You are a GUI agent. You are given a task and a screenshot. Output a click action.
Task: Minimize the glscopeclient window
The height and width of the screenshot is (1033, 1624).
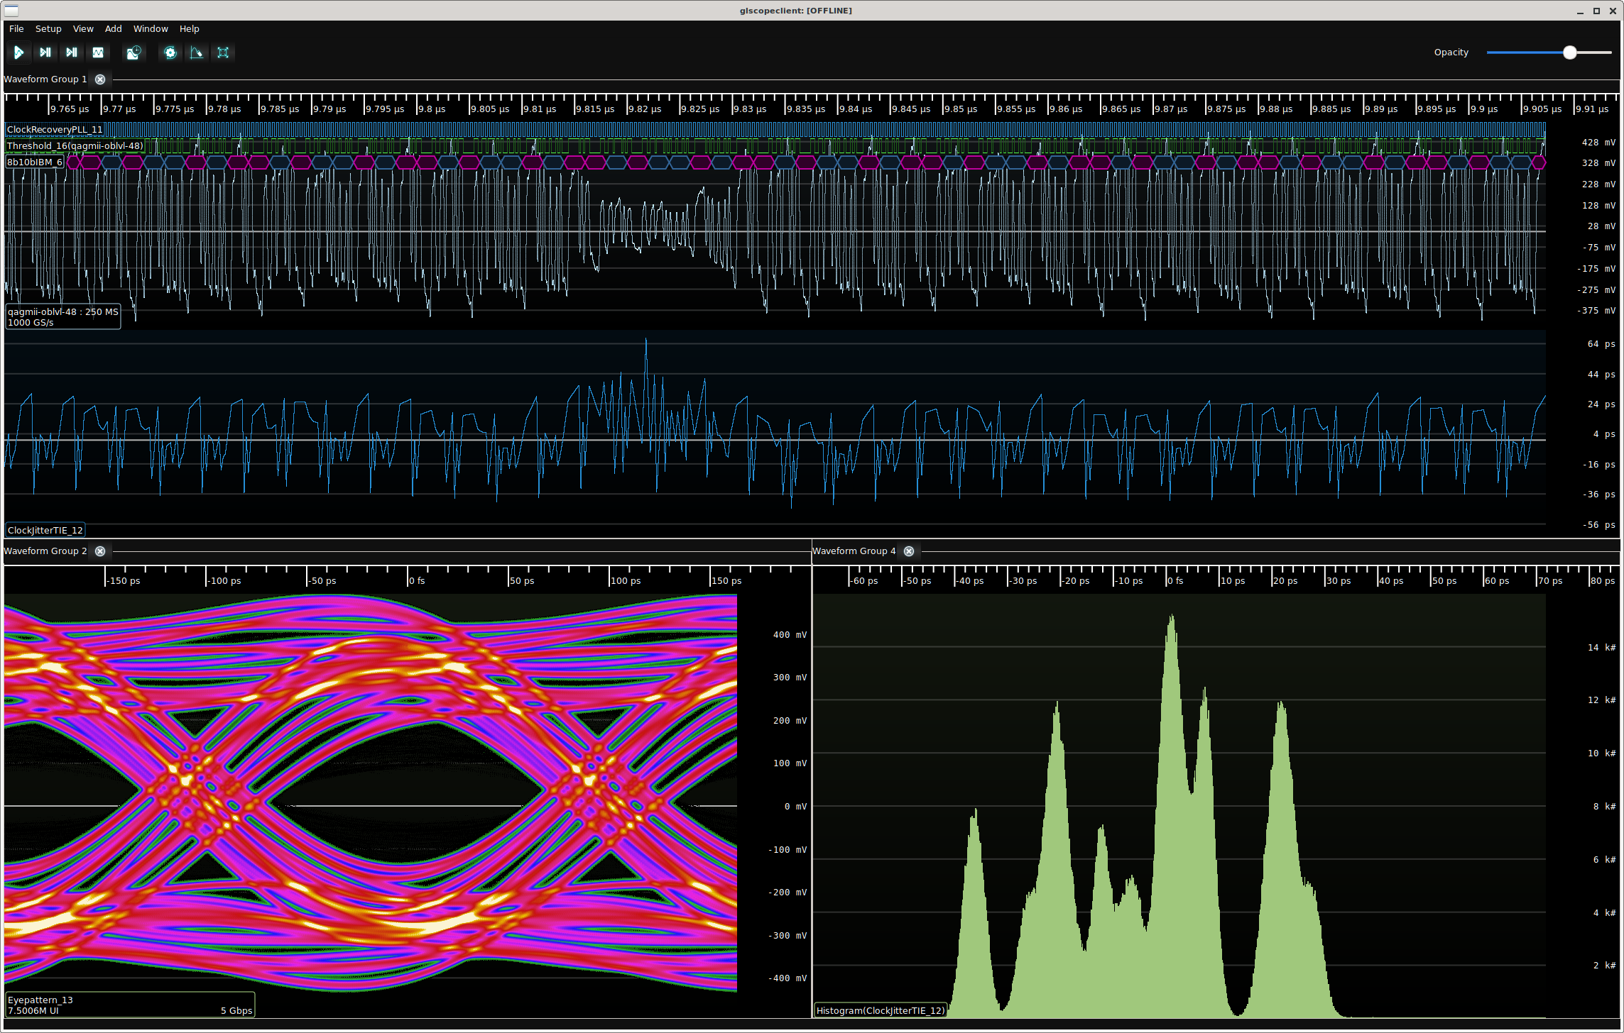[x=1580, y=11]
